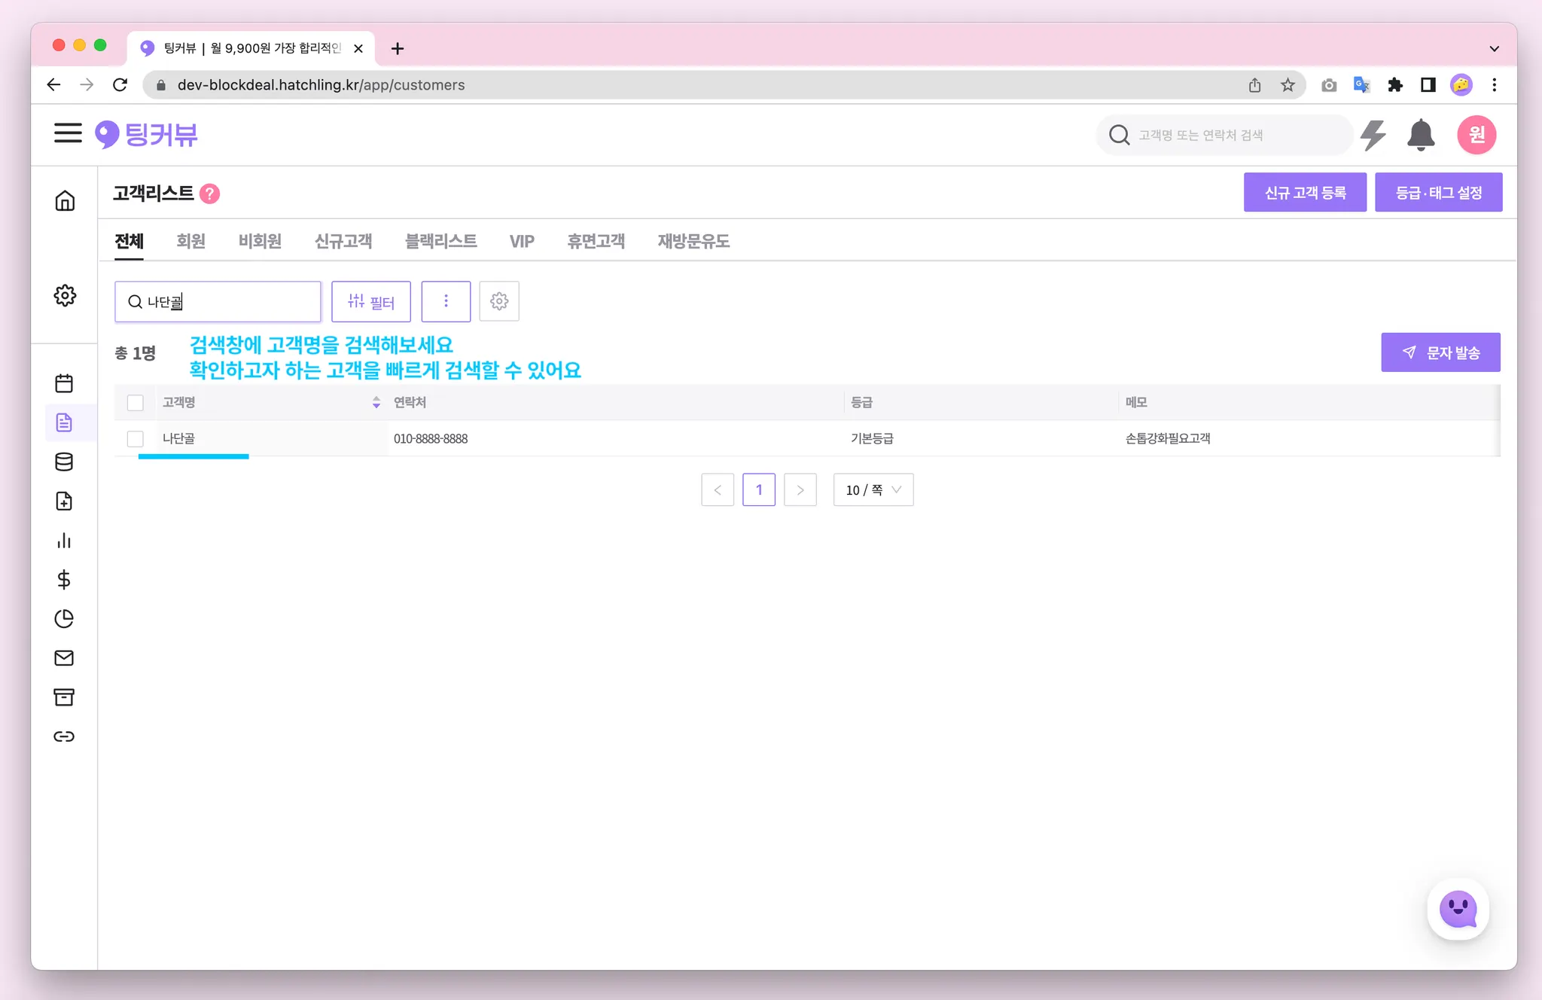Open the hamburger menu icon

[68, 133]
